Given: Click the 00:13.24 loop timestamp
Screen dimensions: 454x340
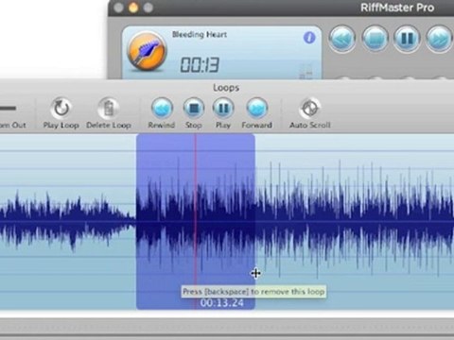Looking at the screenshot, I should [222, 303].
